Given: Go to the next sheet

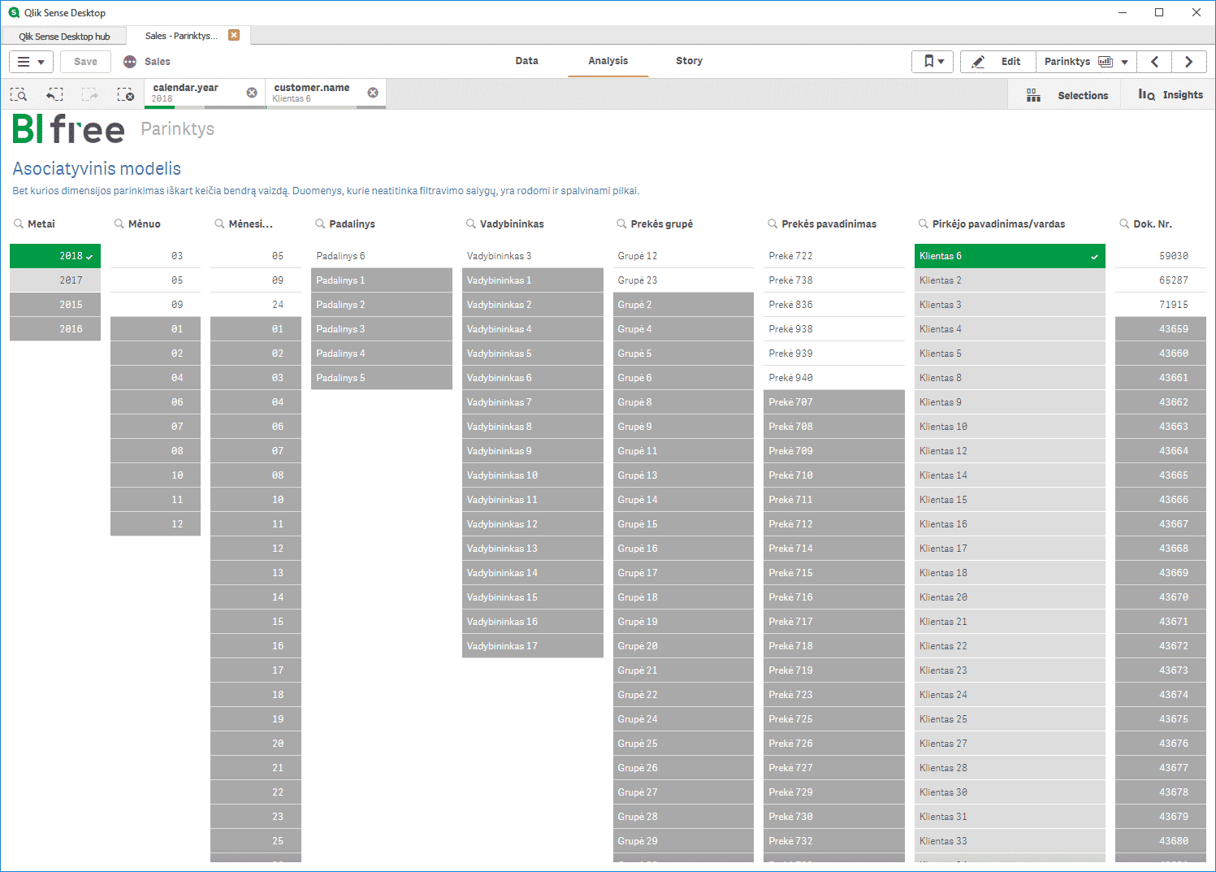Looking at the screenshot, I should 1189,62.
